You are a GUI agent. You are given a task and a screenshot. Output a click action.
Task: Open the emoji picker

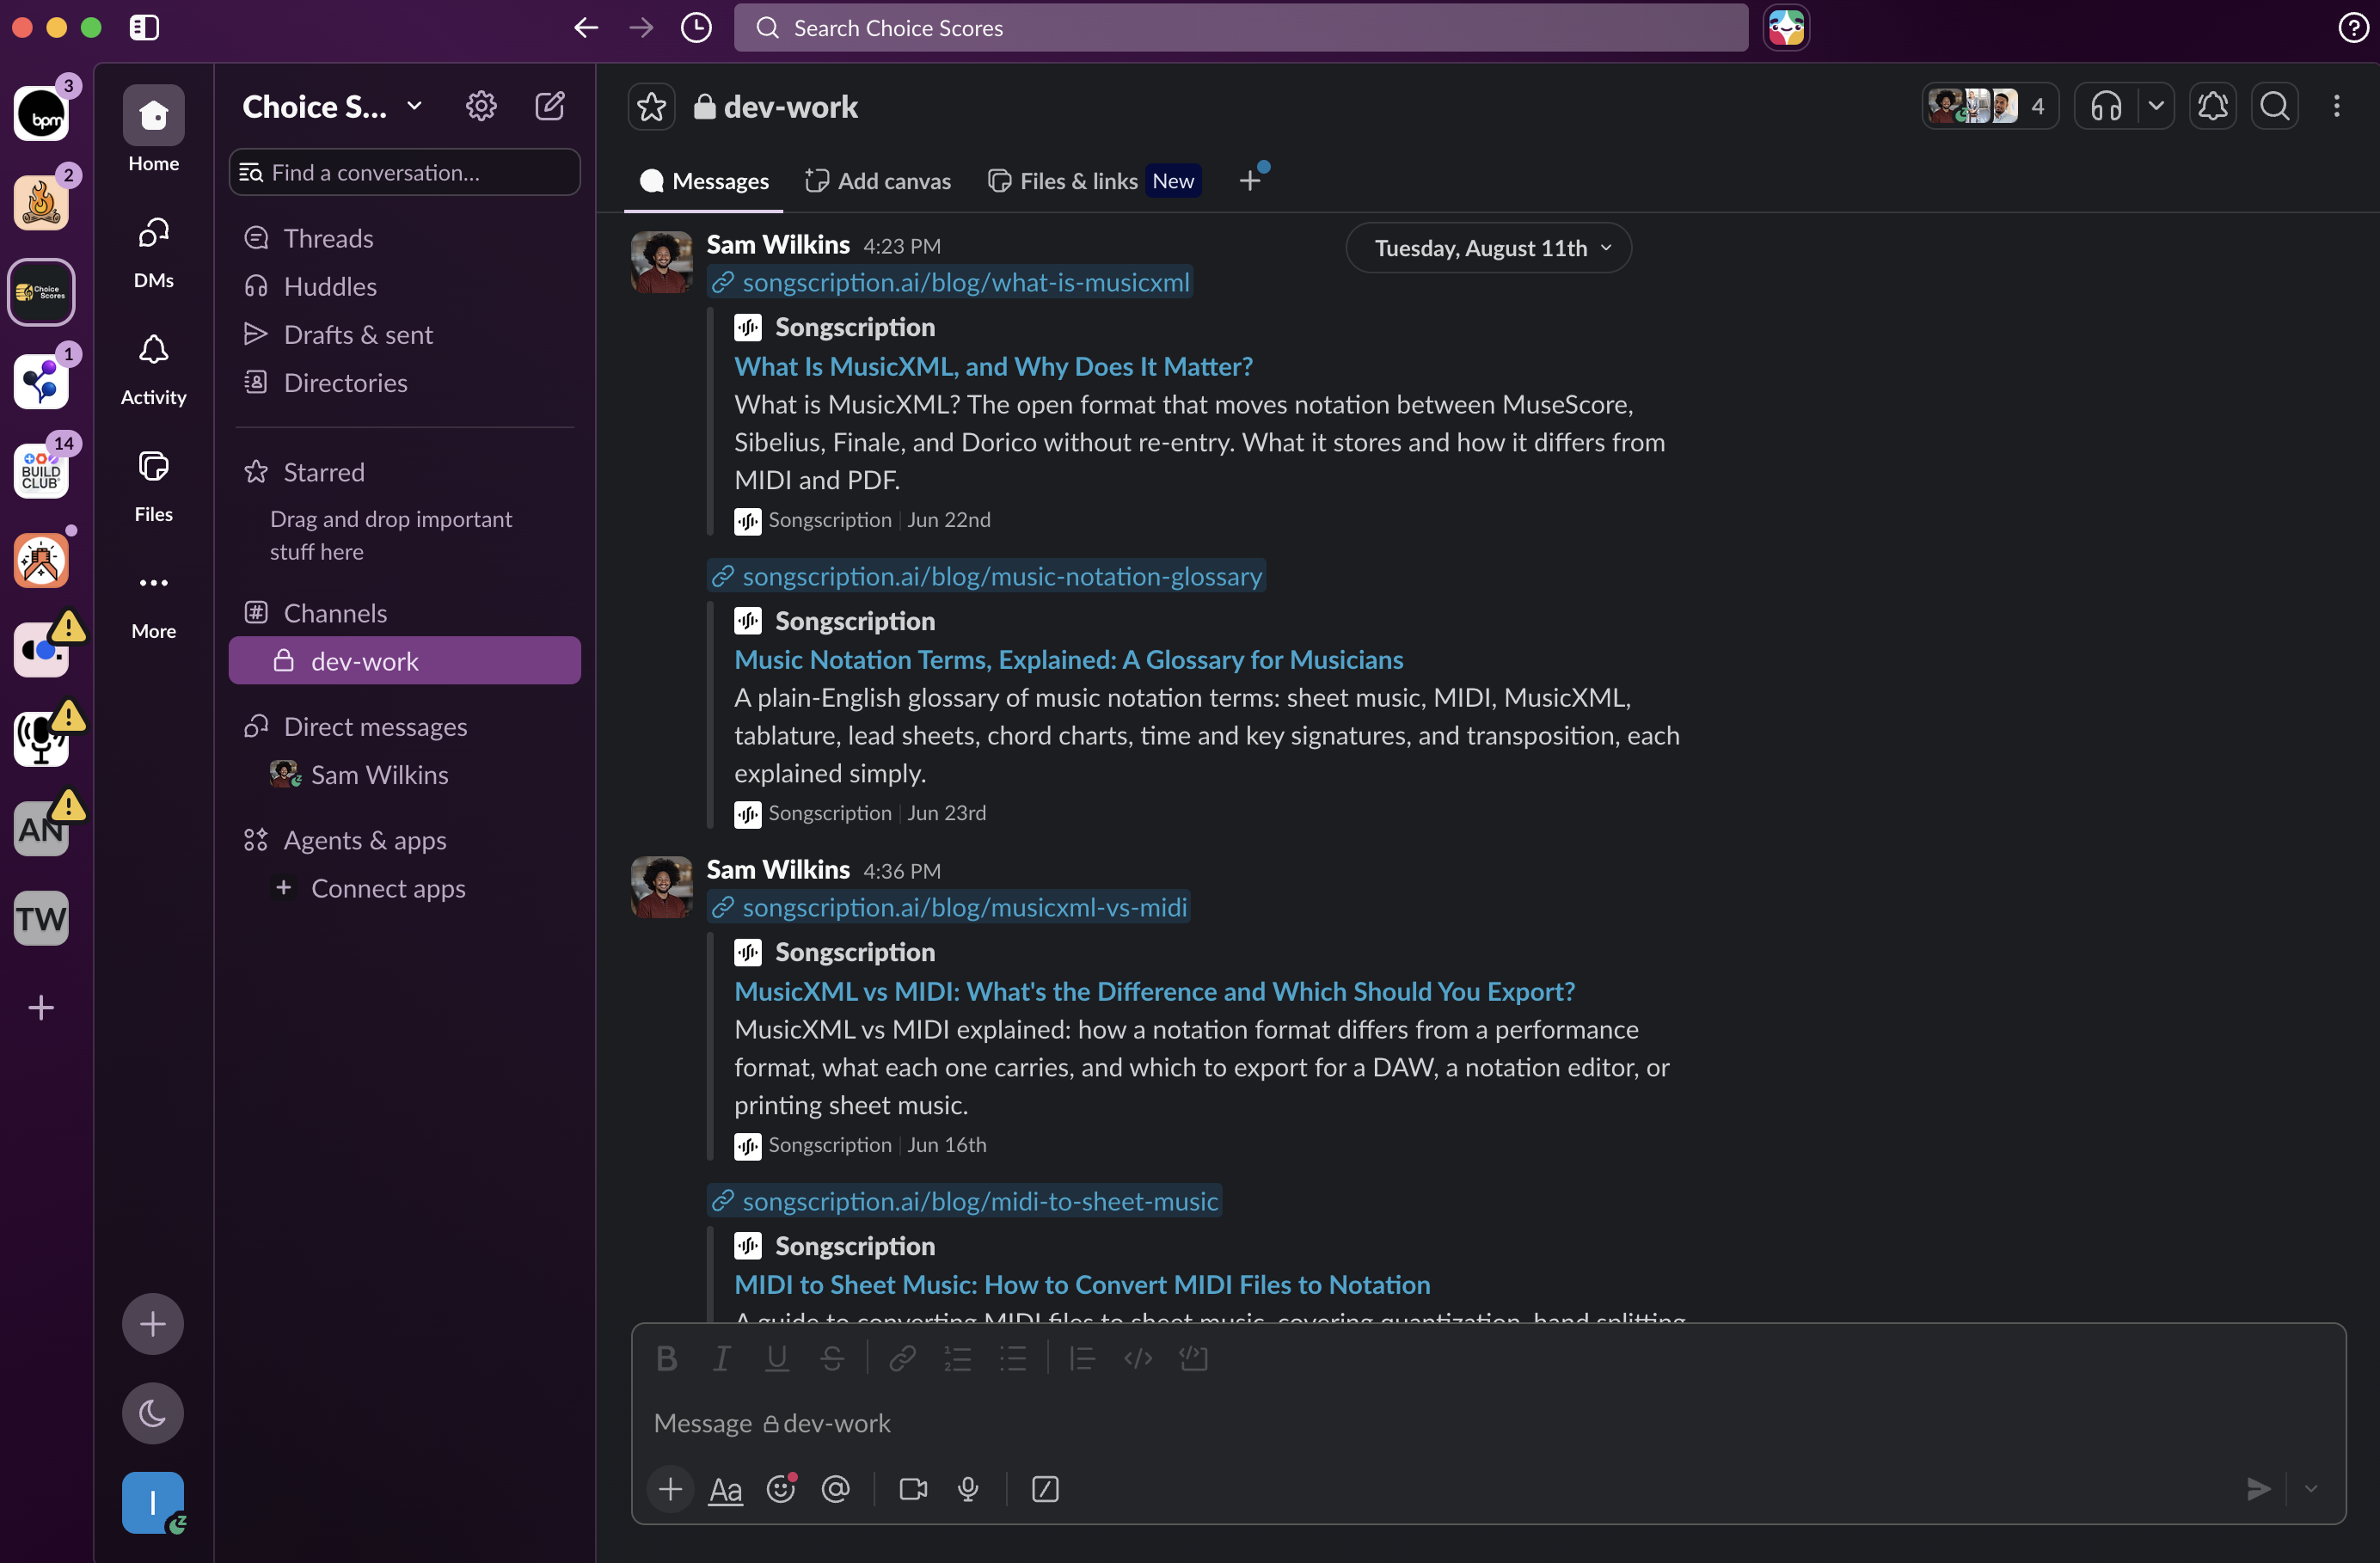tap(781, 1490)
